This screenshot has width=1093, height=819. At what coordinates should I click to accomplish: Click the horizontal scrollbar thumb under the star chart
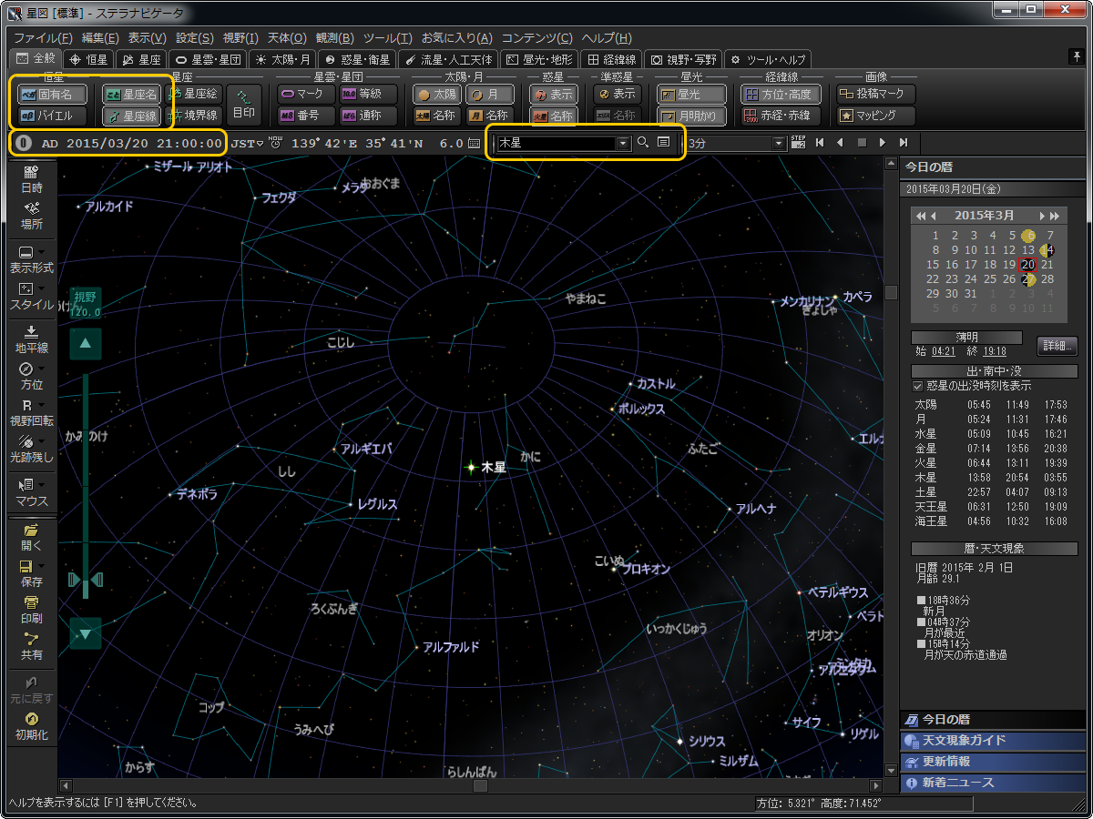pyautogui.click(x=481, y=785)
